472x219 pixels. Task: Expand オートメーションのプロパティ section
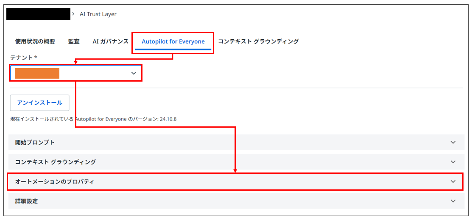236,181
